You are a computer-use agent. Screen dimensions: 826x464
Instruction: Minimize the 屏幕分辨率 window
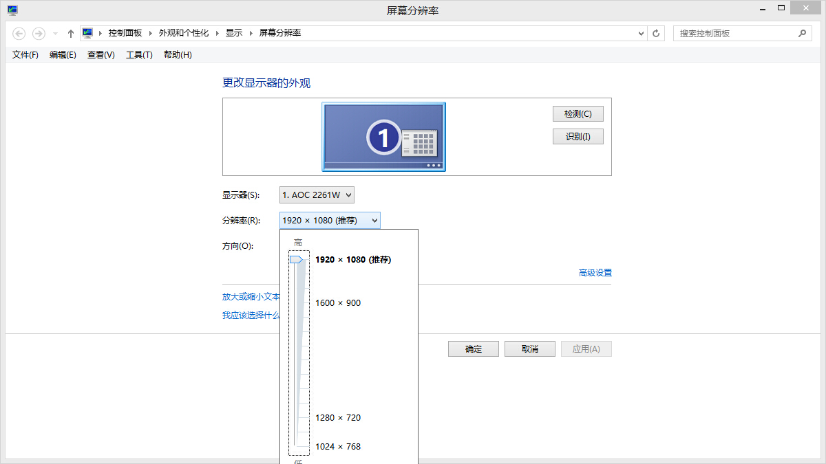point(762,8)
